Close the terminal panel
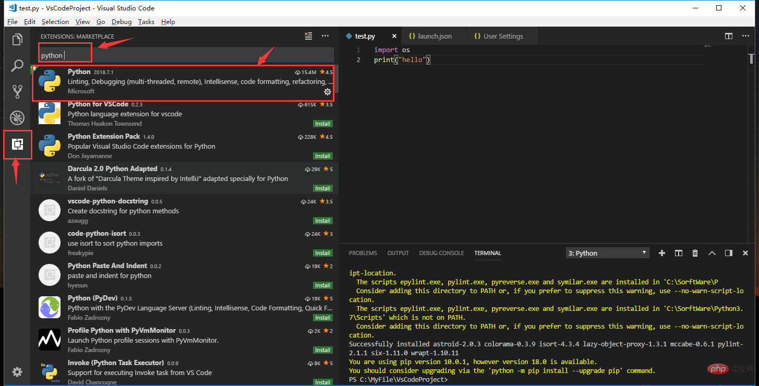This screenshot has width=759, height=386. [745, 253]
